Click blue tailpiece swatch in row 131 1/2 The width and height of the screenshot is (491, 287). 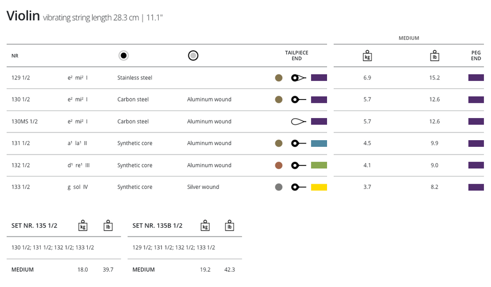[x=319, y=143]
